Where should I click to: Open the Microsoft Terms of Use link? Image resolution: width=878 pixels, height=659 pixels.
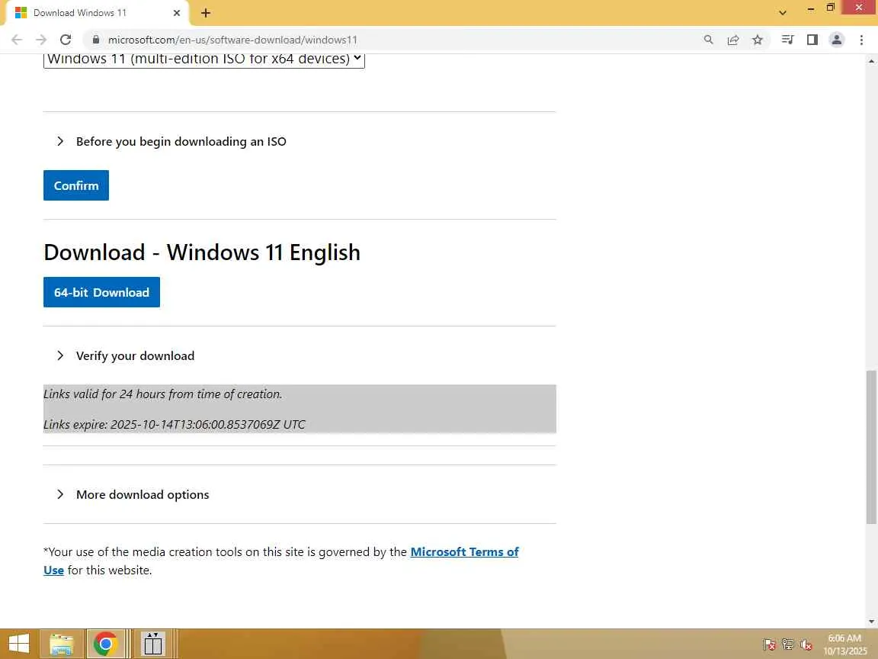click(x=464, y=552)
